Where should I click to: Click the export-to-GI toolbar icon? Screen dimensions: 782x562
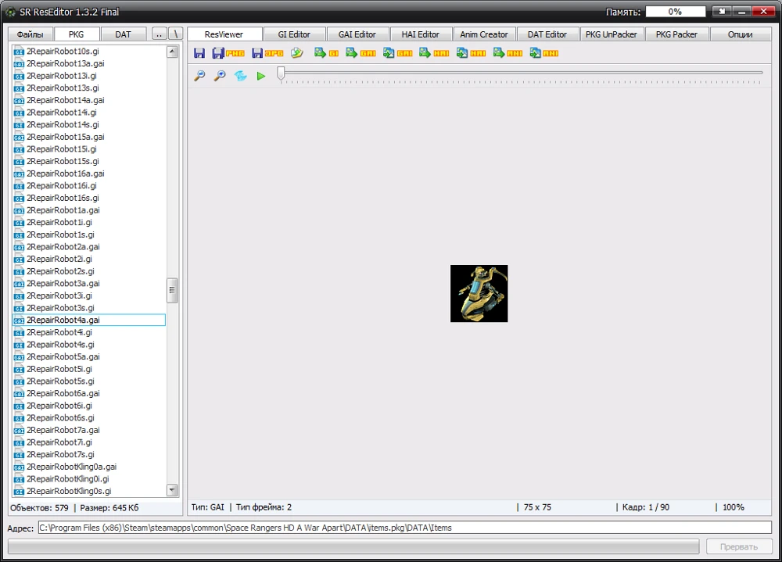tap(326, 53)
